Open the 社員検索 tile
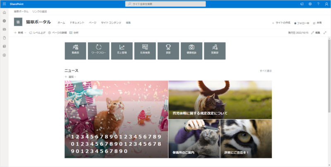331x167 pixels. pos(145,50)
